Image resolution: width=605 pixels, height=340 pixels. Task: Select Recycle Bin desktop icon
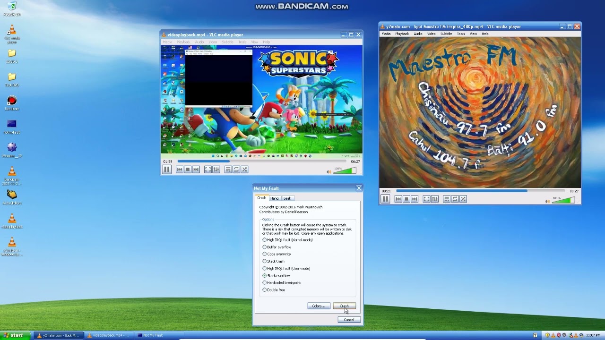click(x=12, y=9)
